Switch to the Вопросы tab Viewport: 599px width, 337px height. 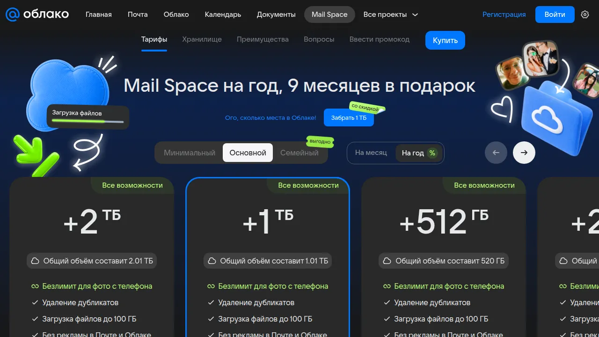pos(319,39)
